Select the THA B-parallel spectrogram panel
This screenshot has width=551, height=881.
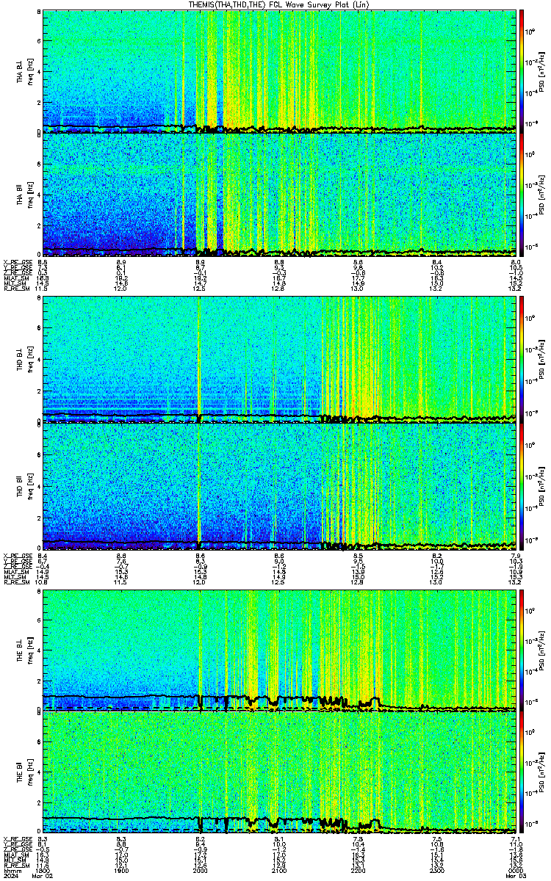pyautogui.click(x=279, y=195)
